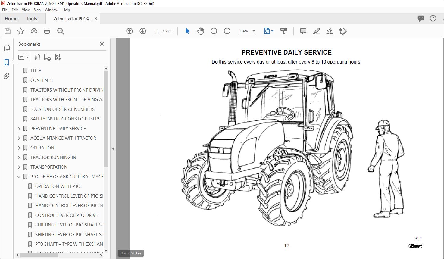The width and height of the screenshot is (444, 259).
Task: Open the Help menu
Action: click(66, 10)
